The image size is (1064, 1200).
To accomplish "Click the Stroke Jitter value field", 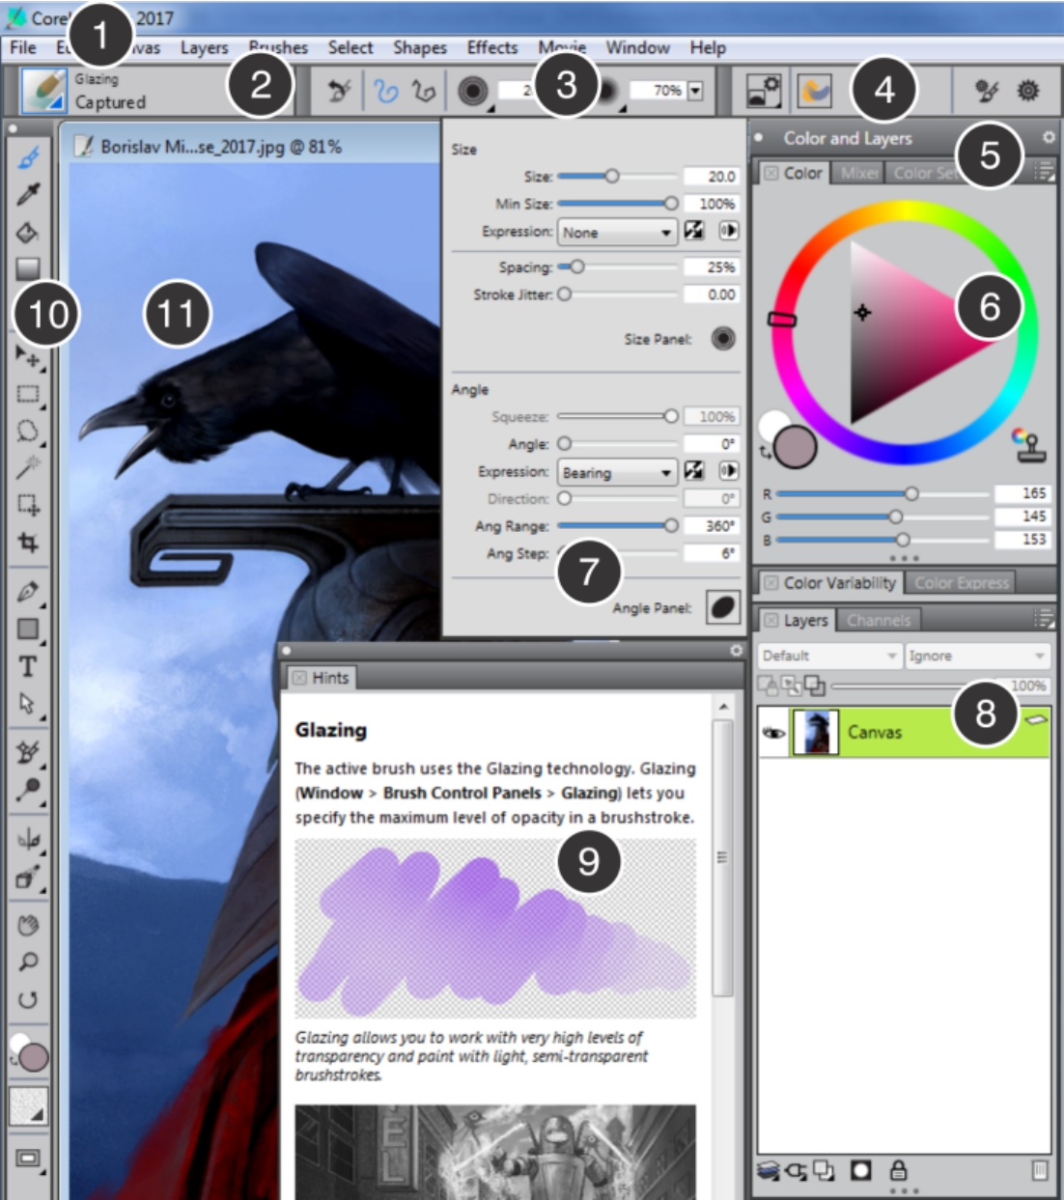I will click(711, 294).
